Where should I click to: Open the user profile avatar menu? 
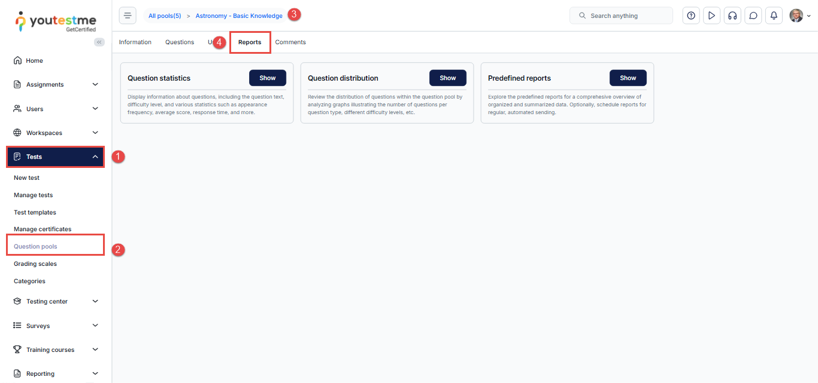pos(799,16)
